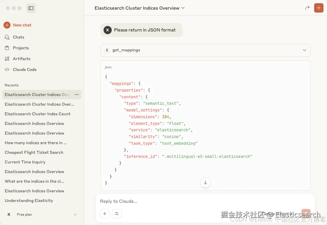Screen dimensions: 327x225
Task: Click the "element_type": "float" line
Action: point(157,123)
